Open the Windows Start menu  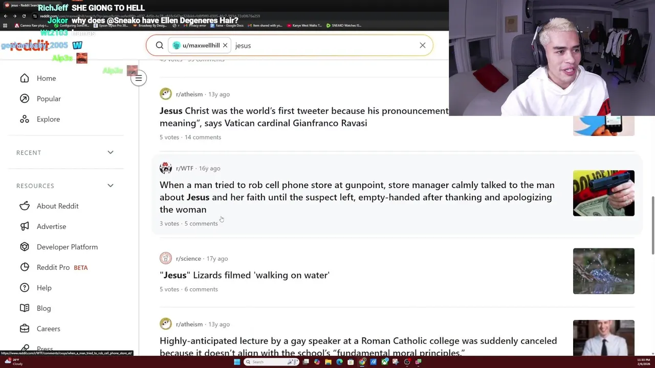(x=237, y=362)
